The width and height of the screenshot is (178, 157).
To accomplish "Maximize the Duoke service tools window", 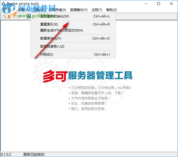I will [x=159, y=4].
